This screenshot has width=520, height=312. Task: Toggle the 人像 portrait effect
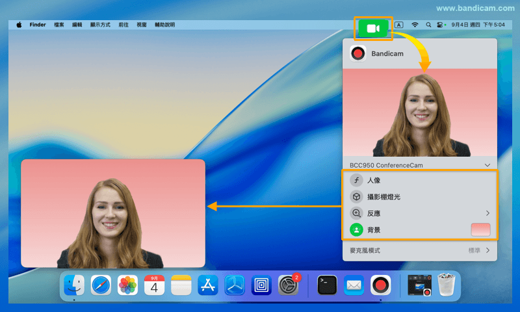[x=356, y=180]
